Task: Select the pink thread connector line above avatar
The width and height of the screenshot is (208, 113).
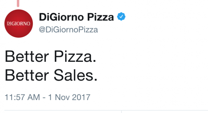Action: click(x=18, y=3)
